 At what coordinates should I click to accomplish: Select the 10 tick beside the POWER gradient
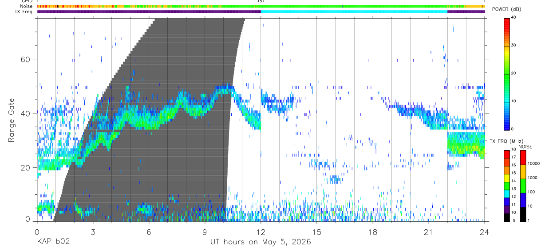[513, 101]
